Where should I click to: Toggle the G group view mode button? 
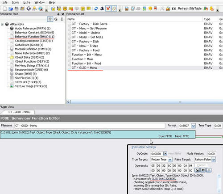click(56, 19)
